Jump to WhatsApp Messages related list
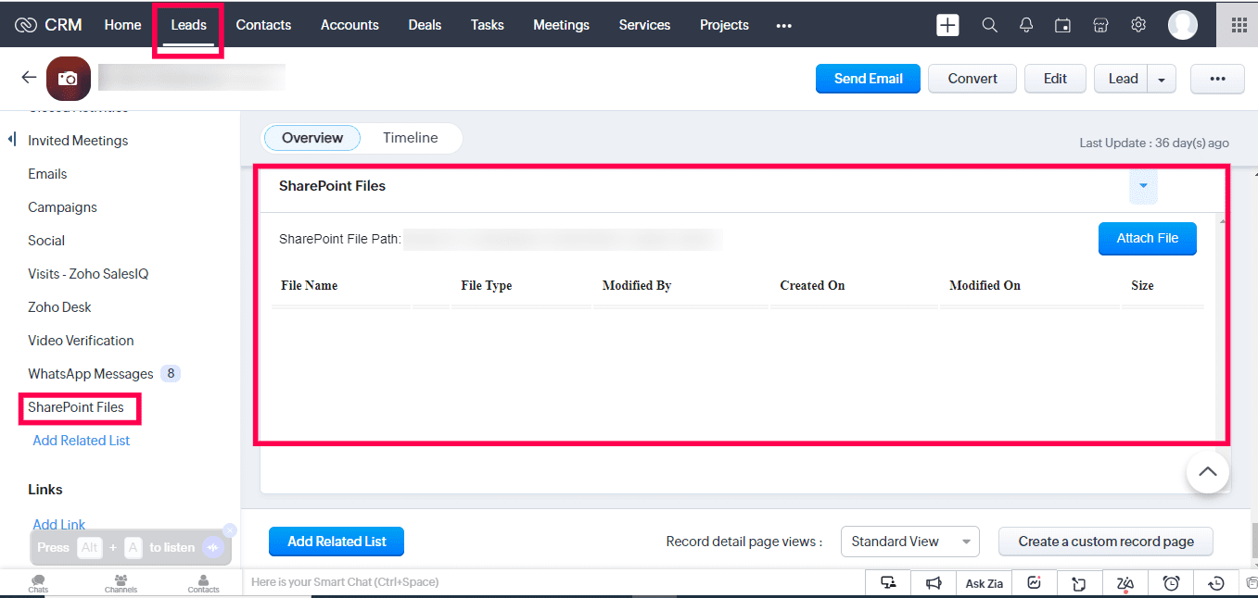 click(x=91, y=374)
